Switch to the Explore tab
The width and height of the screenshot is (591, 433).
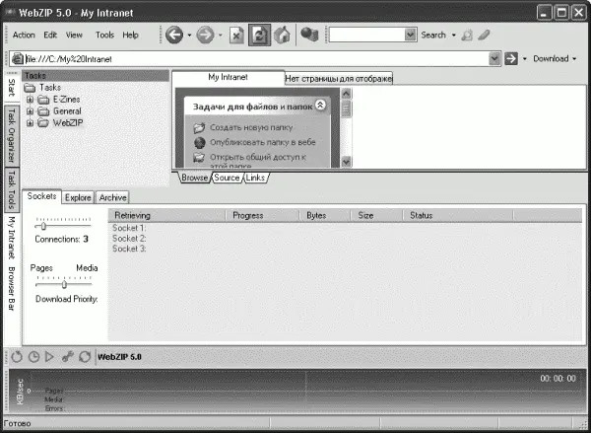[x=78, y=197]
